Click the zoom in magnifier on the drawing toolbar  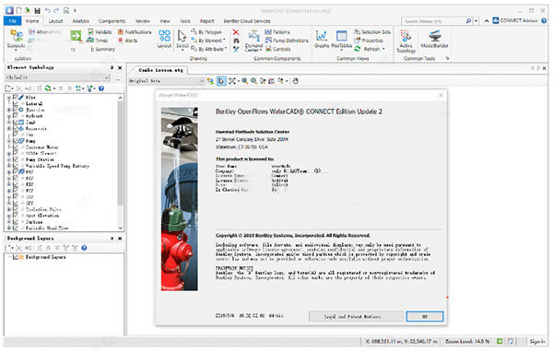245,81
